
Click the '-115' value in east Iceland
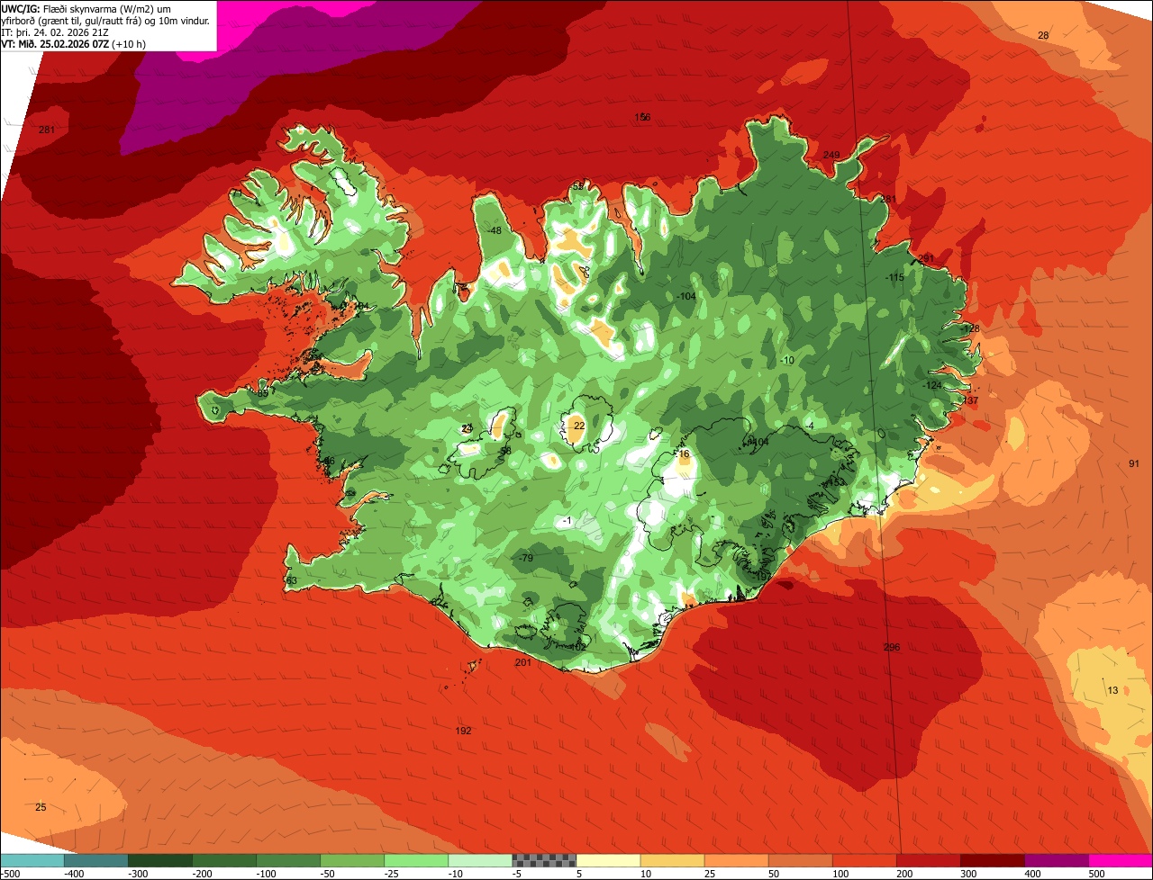pos(894,277)
